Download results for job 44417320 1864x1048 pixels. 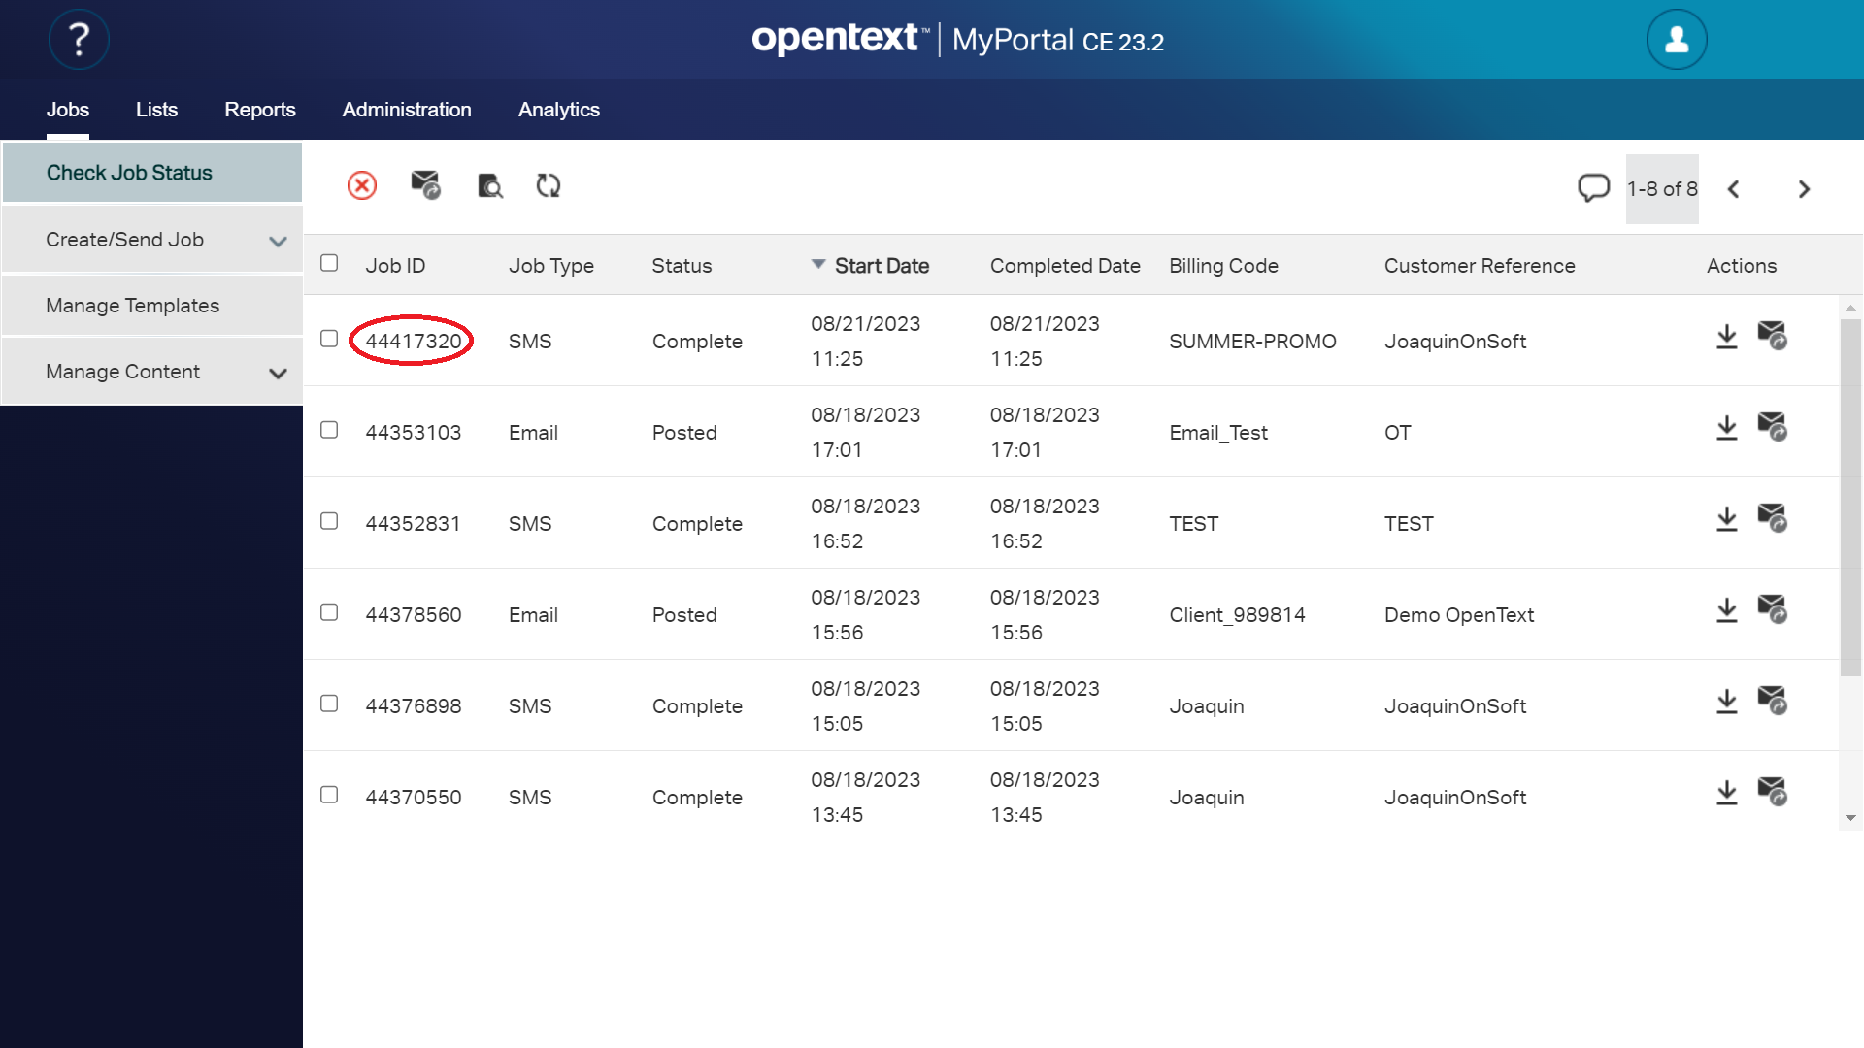point(1727,337)
